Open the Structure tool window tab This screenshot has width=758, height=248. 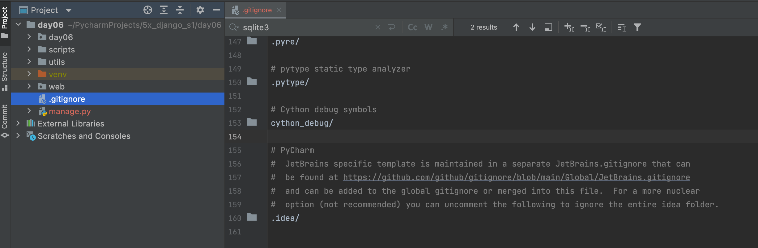point(5,71)
